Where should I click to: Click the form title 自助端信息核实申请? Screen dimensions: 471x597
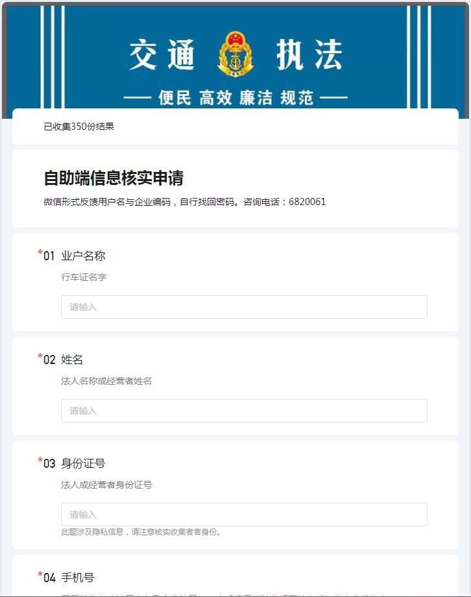114,178
